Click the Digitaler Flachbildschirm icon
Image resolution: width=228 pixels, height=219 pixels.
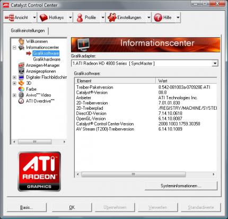[21, 77]
